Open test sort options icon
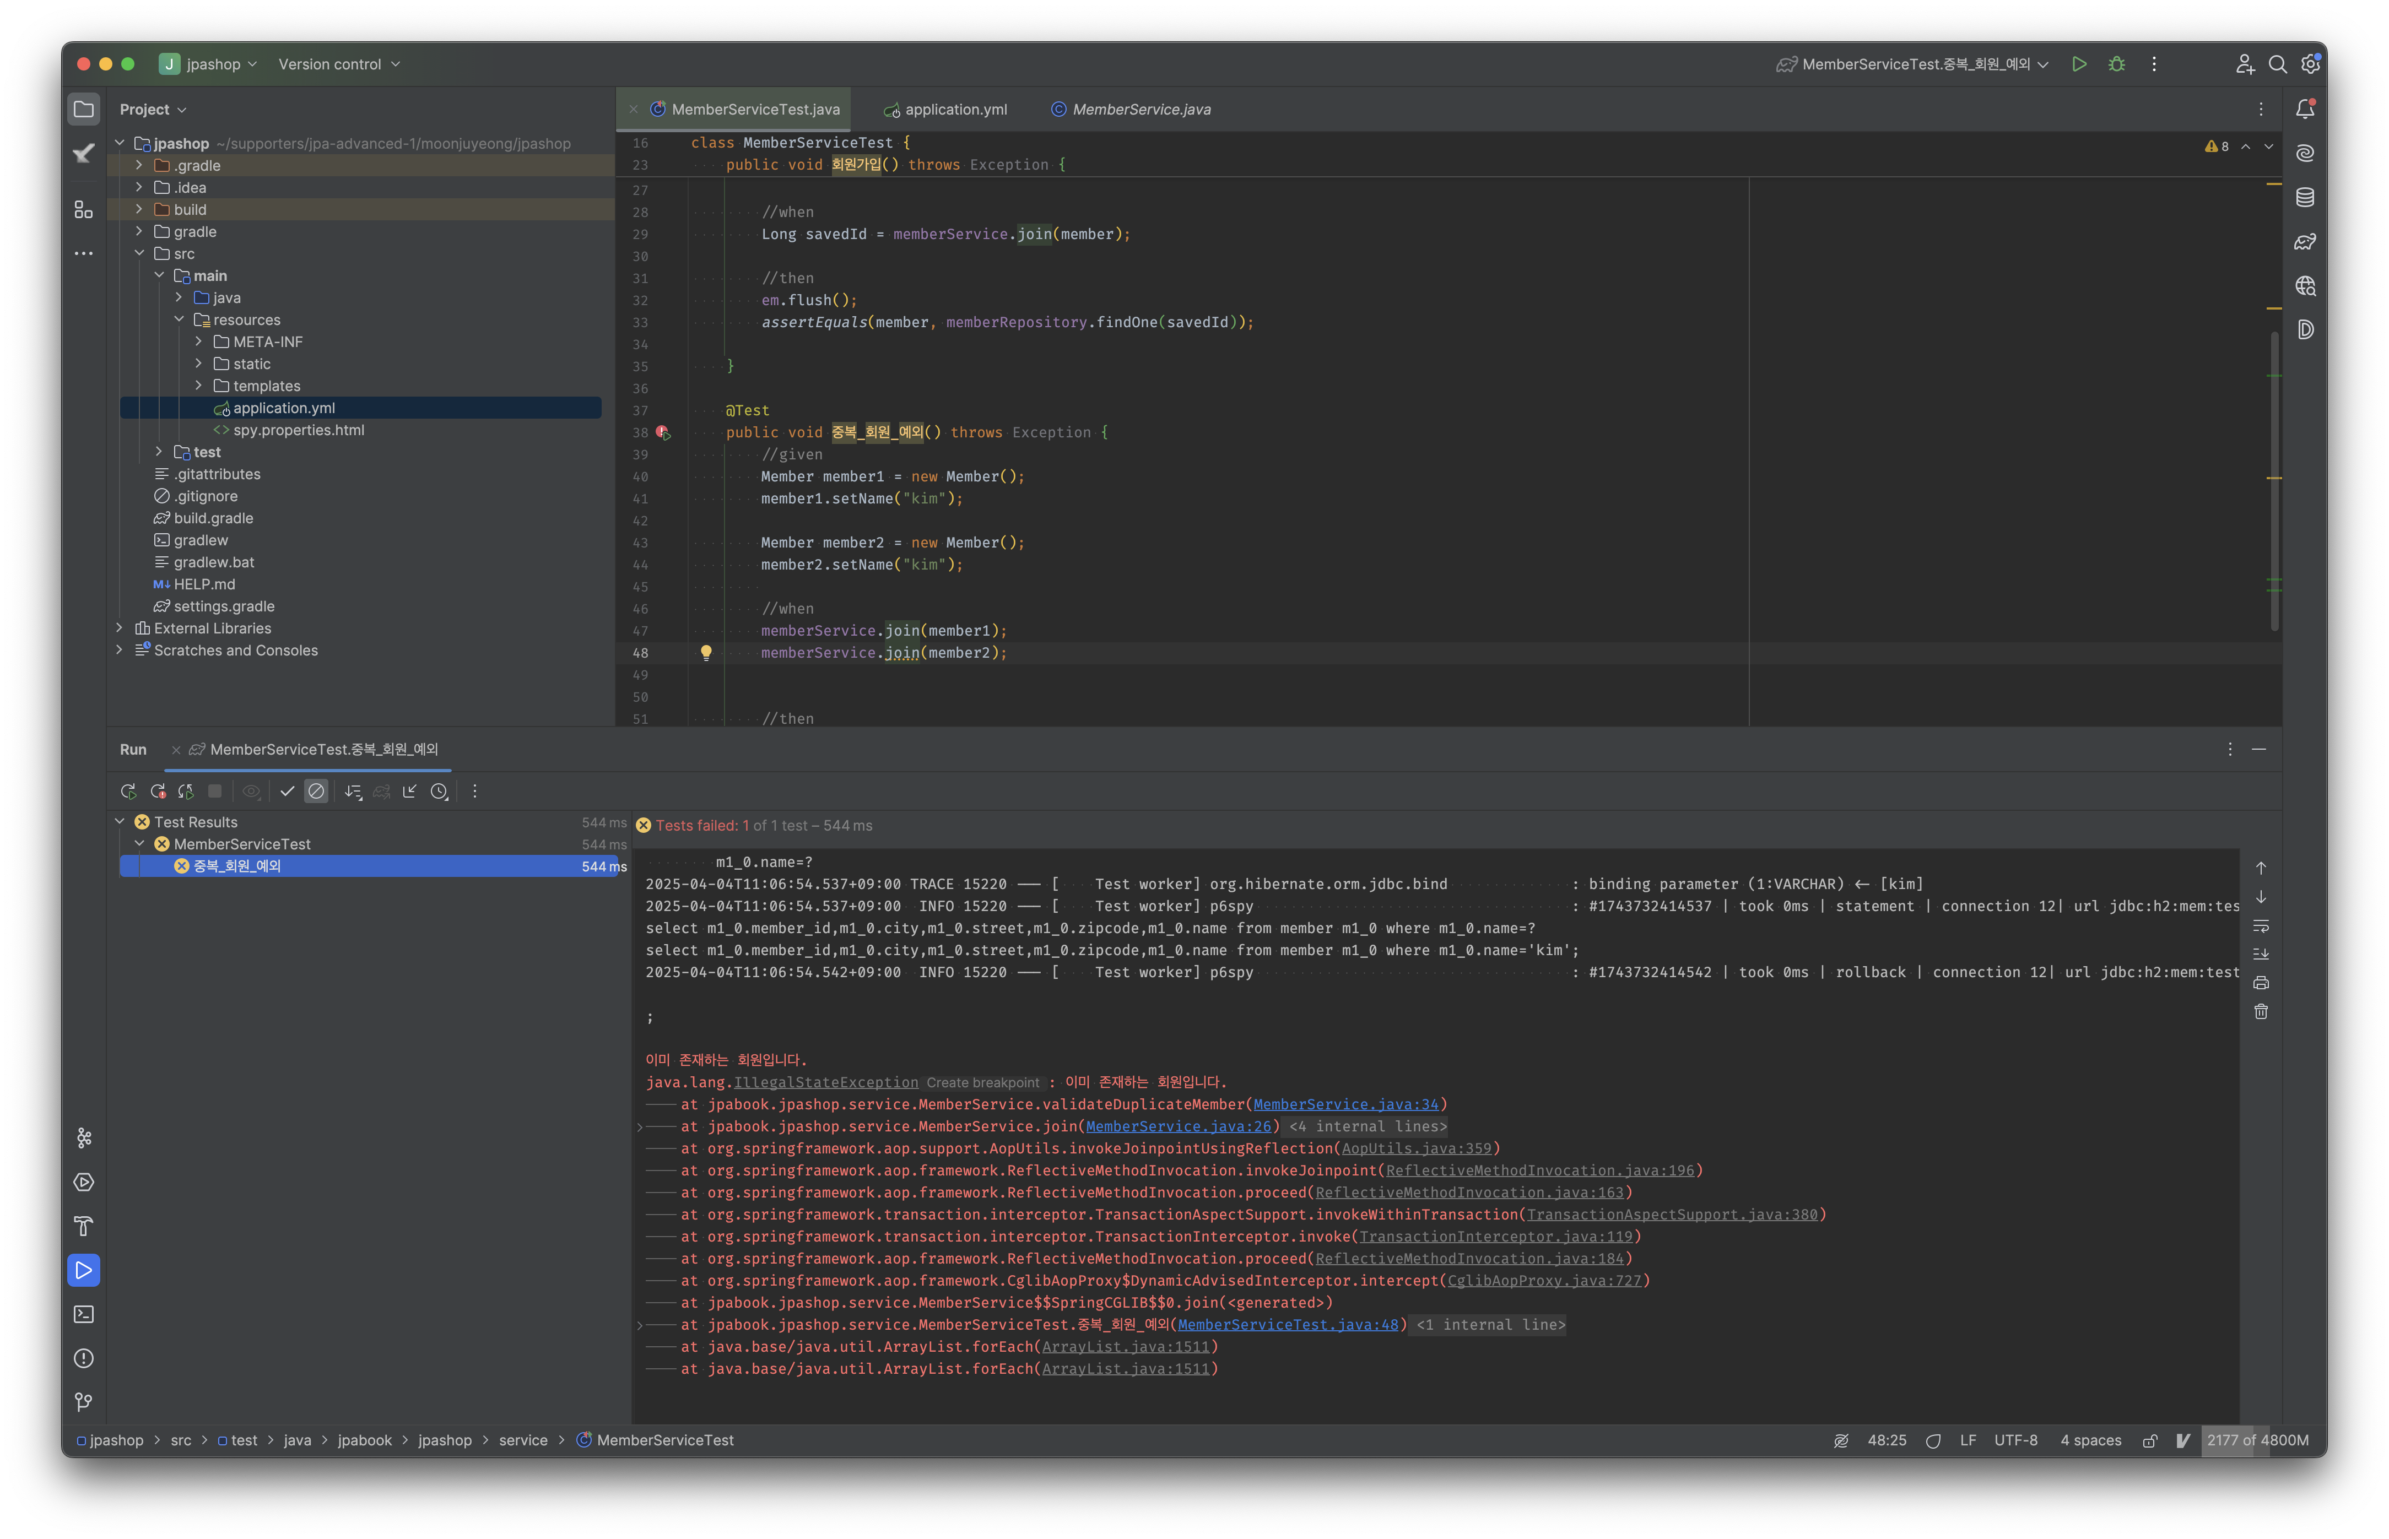 coord(353,792)
